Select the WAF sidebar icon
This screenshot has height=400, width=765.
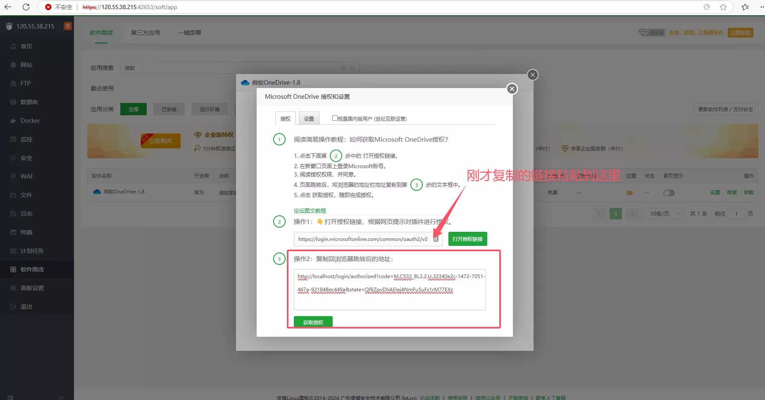click(x=26, y=176)
